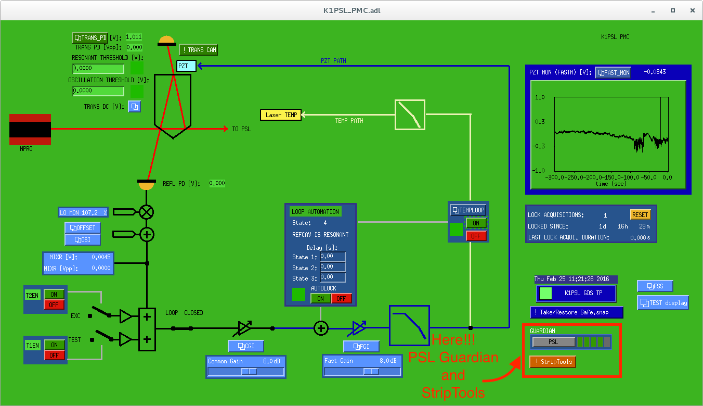This screenshot has height=406, width=703.
Task: Open the TRANS_PD related display menu
Action: (x=90, y=37)
